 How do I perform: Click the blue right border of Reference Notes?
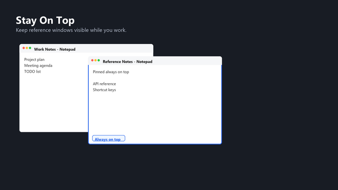click(221, 104)
